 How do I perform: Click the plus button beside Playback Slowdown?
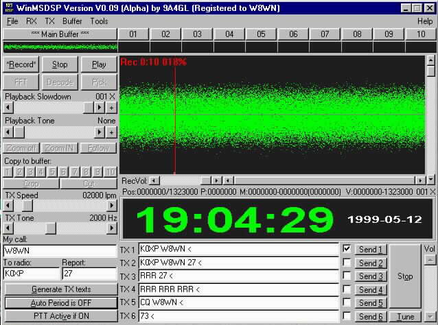[111, 108]
